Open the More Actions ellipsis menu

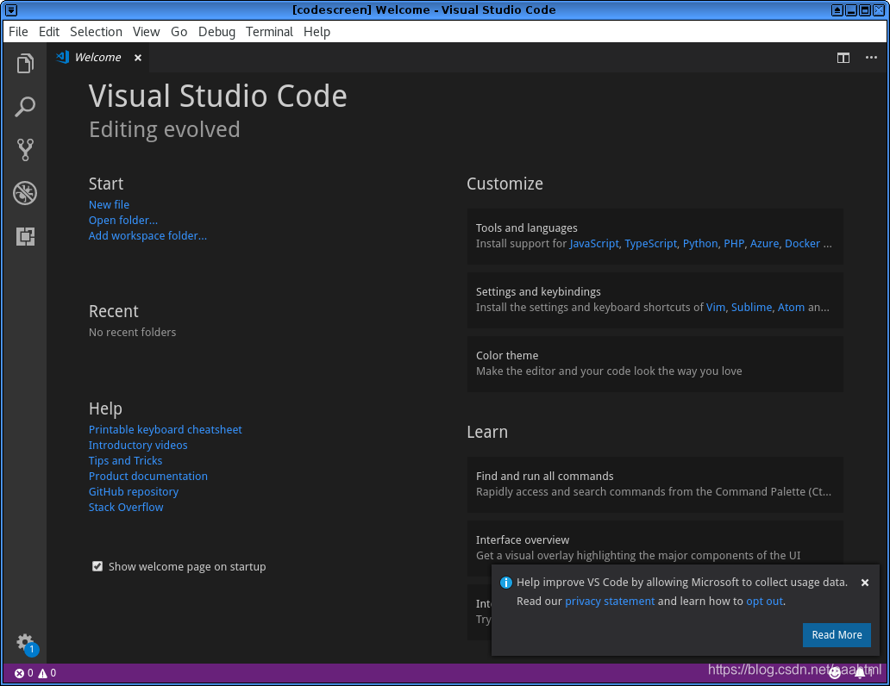click(x=871, y=57)
